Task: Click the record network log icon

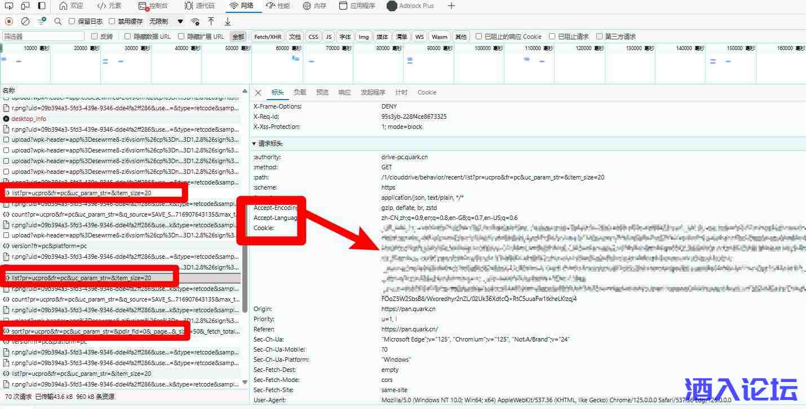Action: (9, 21)
